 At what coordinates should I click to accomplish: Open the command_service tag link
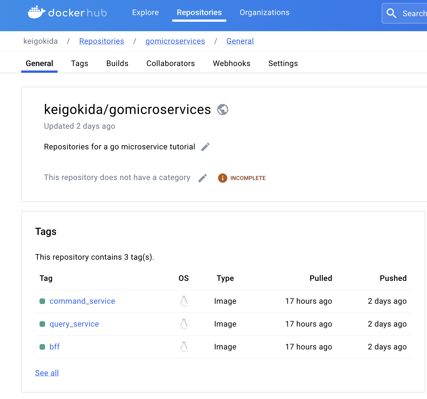[x=82, y=301]
